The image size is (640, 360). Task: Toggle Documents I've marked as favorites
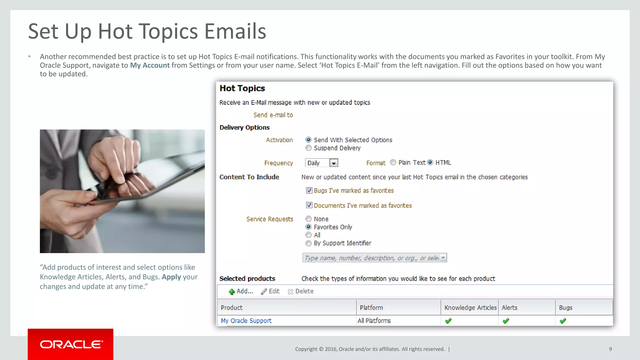(309, 205)
